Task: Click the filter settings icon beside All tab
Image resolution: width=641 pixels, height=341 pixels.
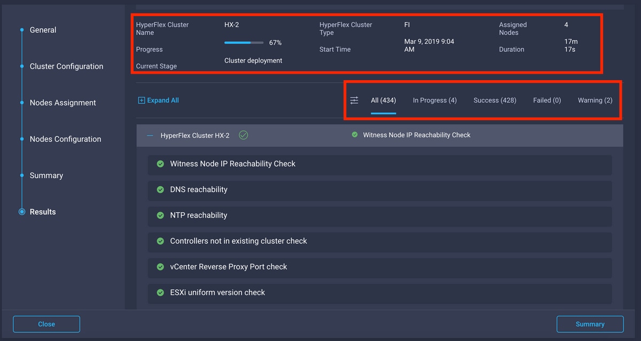Action: [354, 100]
